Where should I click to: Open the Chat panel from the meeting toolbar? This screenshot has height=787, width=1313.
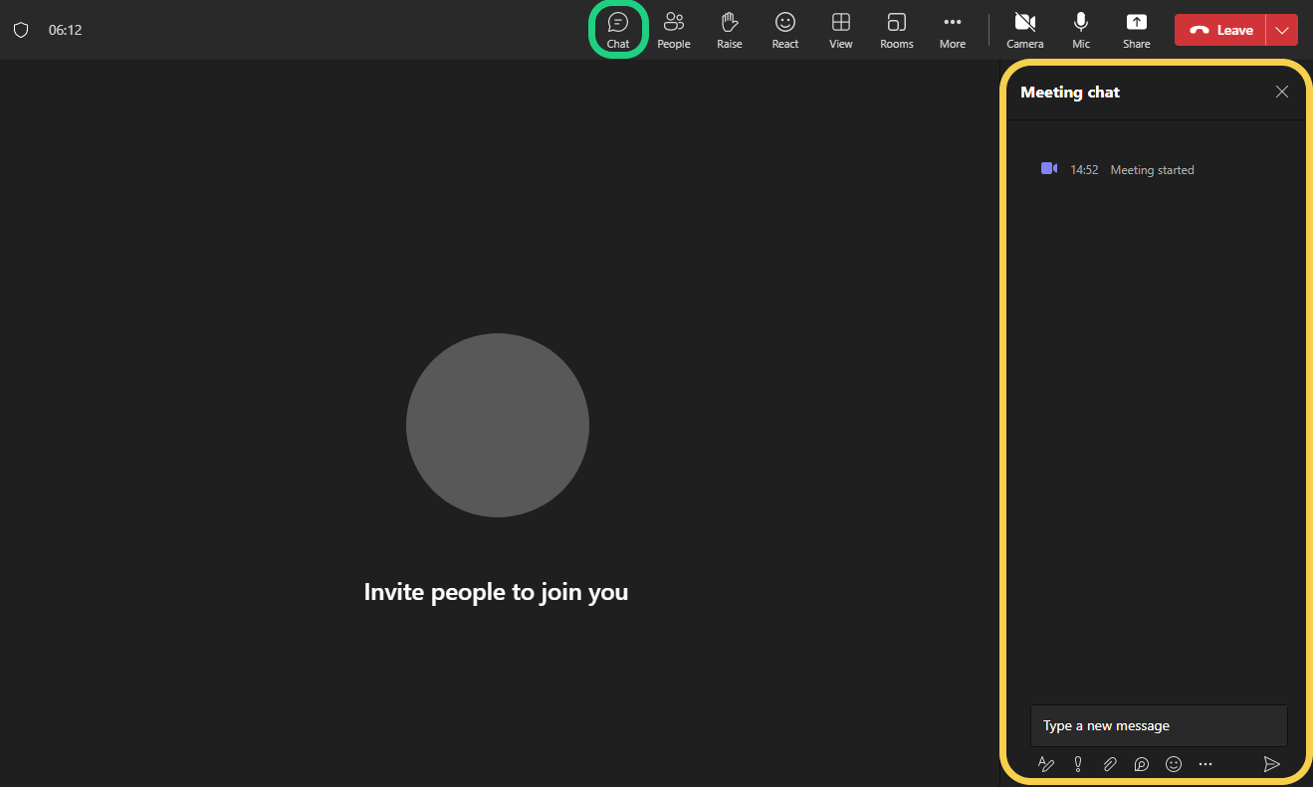618,30
